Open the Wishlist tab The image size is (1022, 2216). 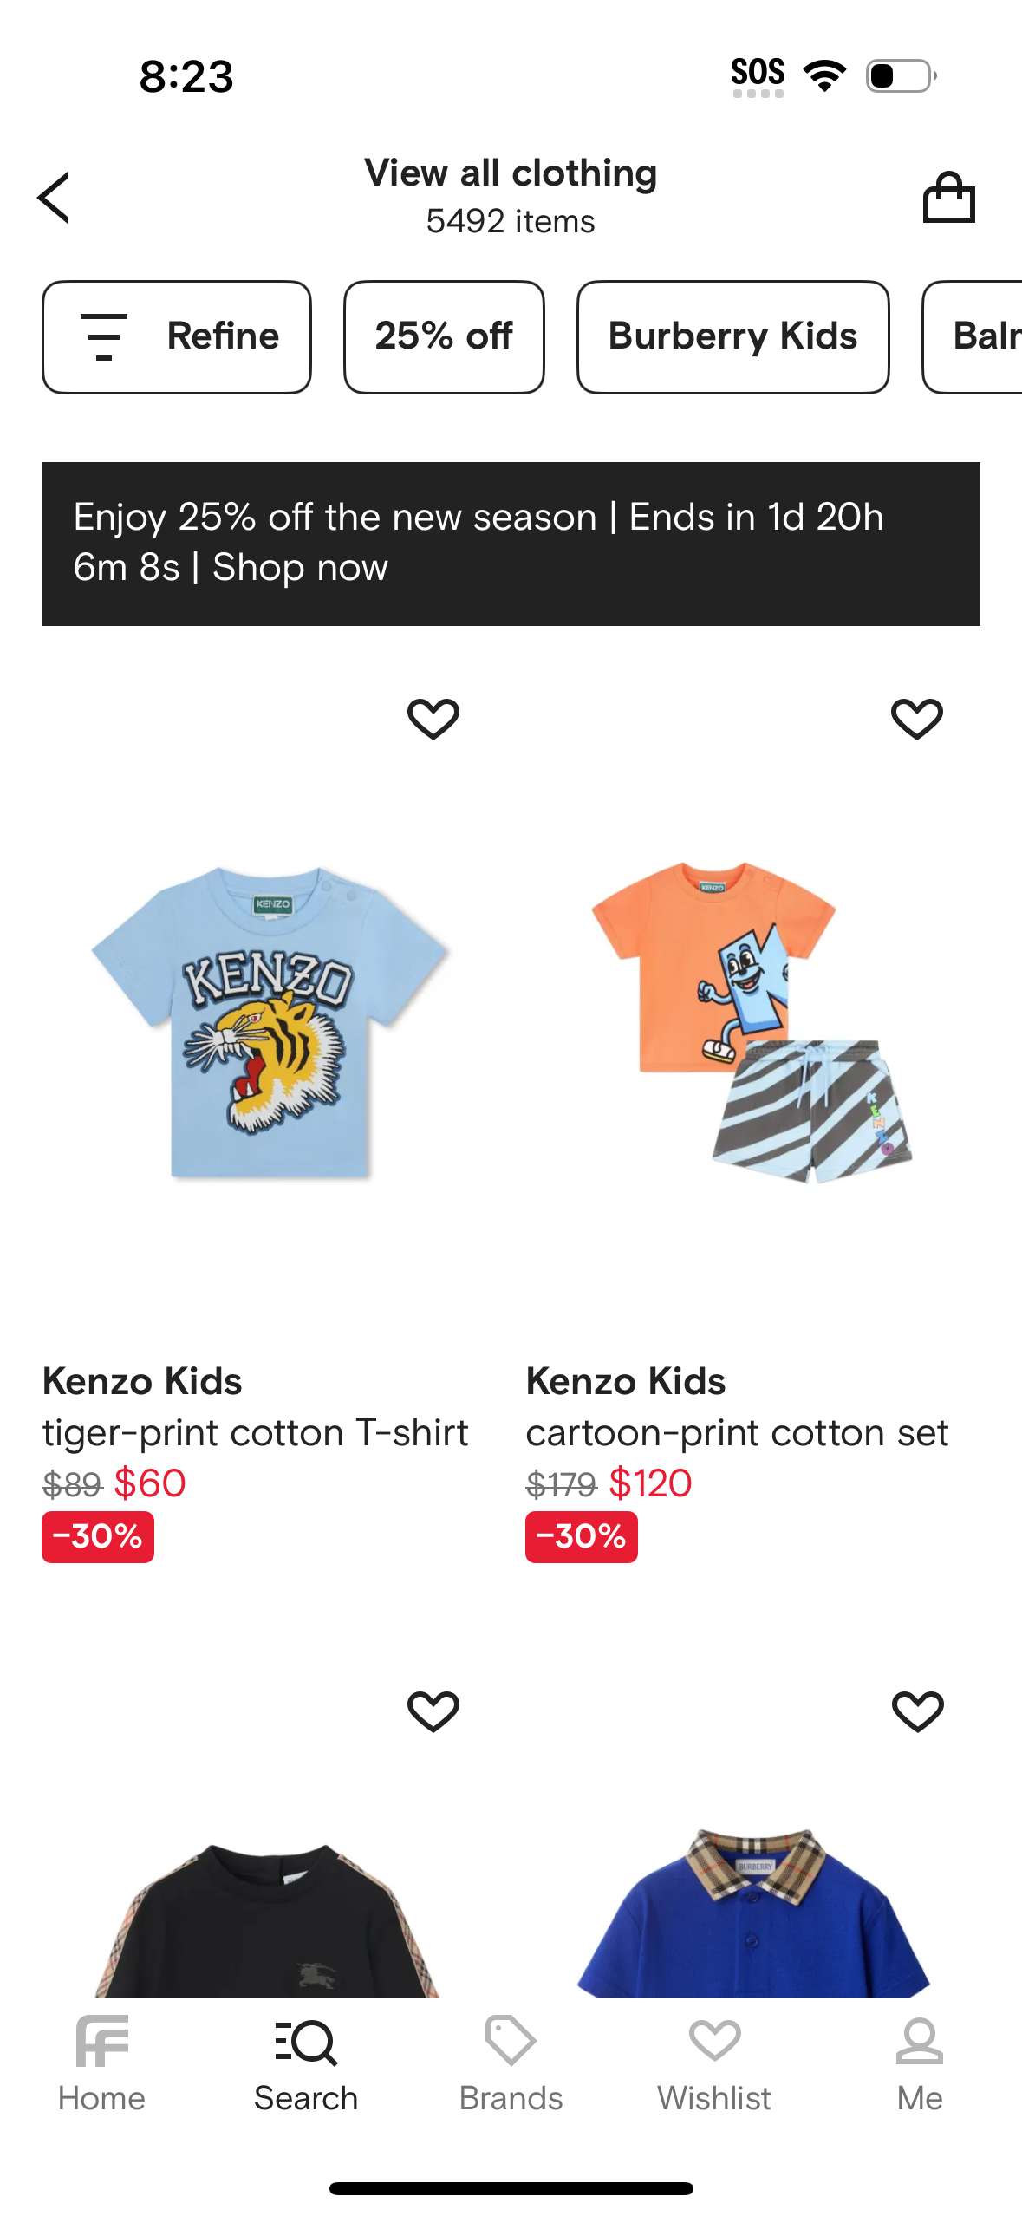[714, 2065]
